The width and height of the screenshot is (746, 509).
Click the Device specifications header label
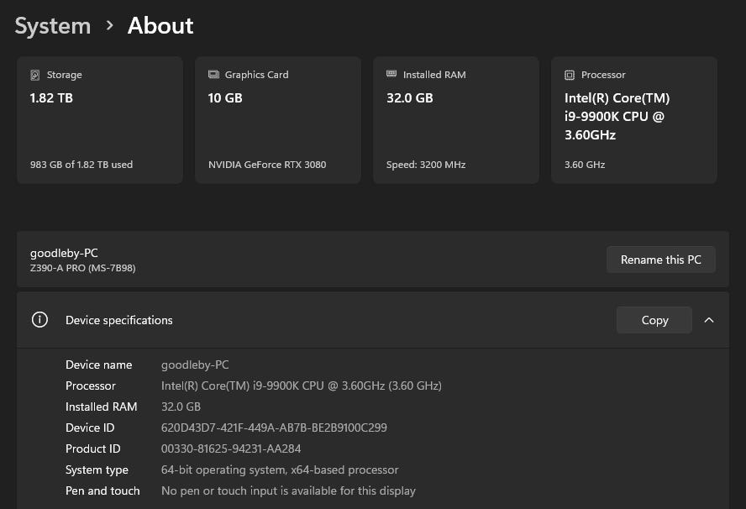coord(118,320)
